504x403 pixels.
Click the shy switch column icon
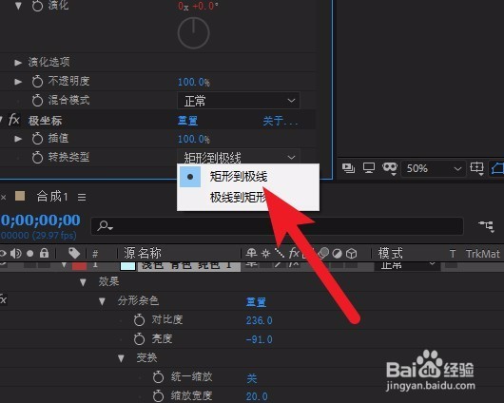251,253
